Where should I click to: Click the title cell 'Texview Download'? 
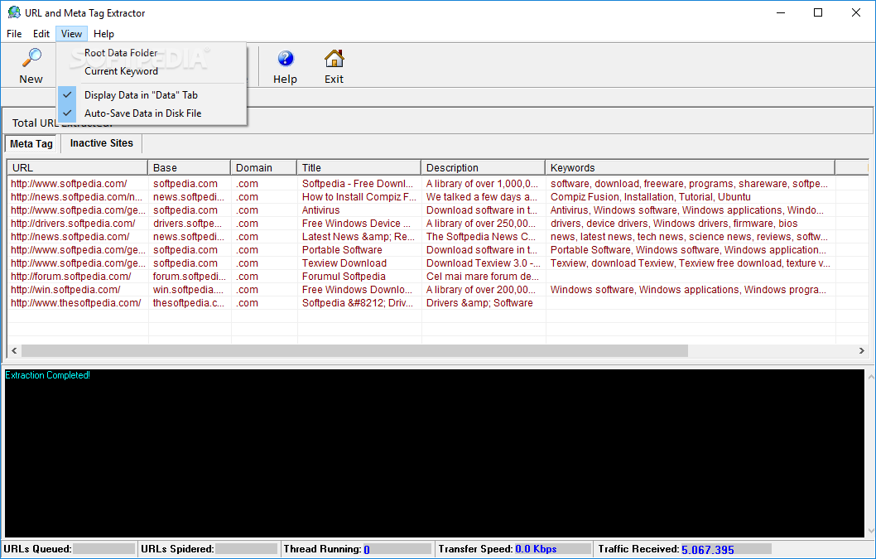click(x=344, y=263)
